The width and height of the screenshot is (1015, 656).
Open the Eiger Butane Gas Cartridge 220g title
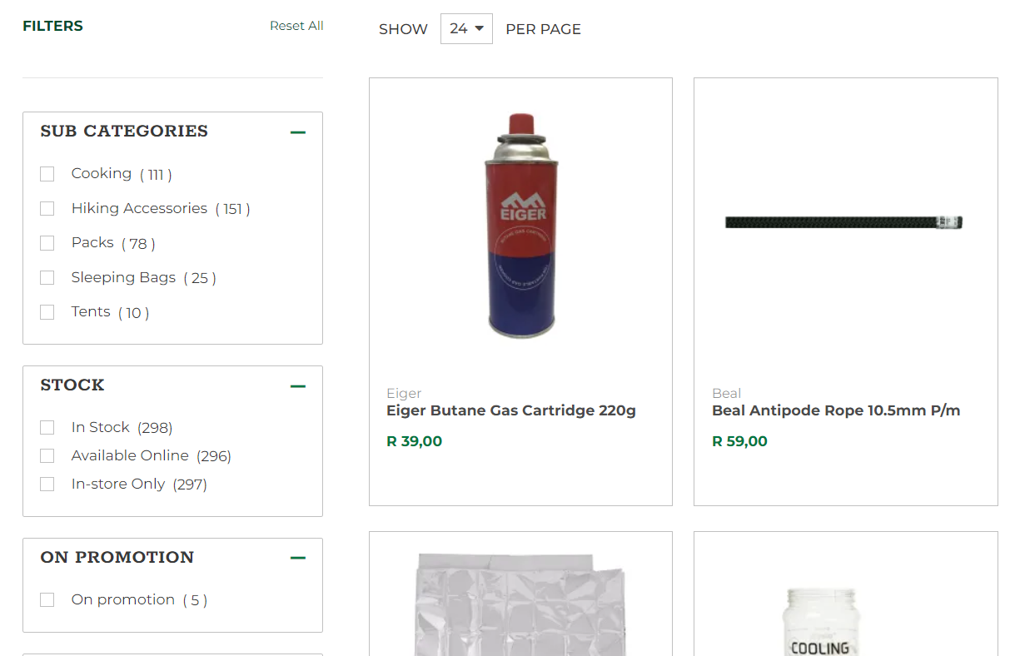pyautogui.click(x=510, y=410)
